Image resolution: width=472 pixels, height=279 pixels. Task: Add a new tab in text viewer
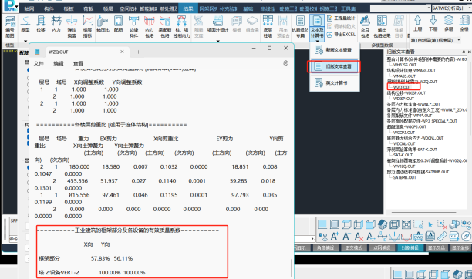pyautogui.click(x=138, y=52)
